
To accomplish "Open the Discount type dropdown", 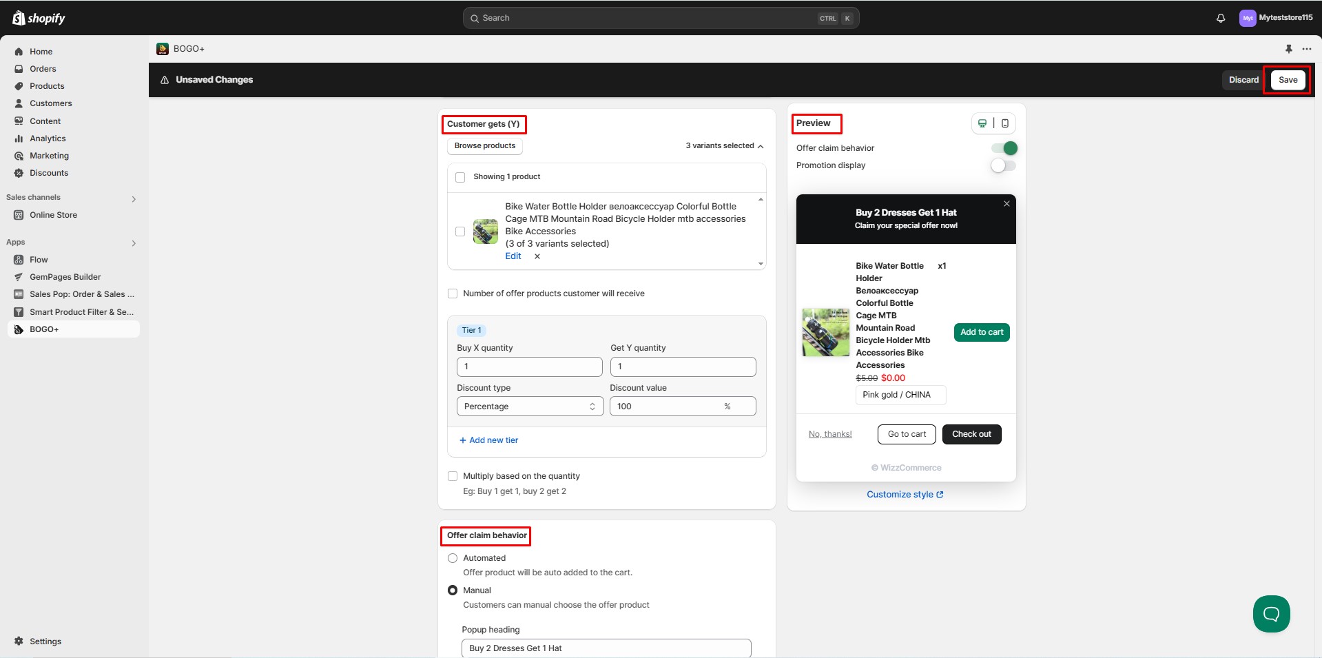I will tap(529, 407).
